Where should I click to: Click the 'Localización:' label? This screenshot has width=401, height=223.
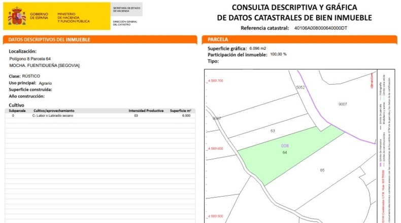(22, 51)
